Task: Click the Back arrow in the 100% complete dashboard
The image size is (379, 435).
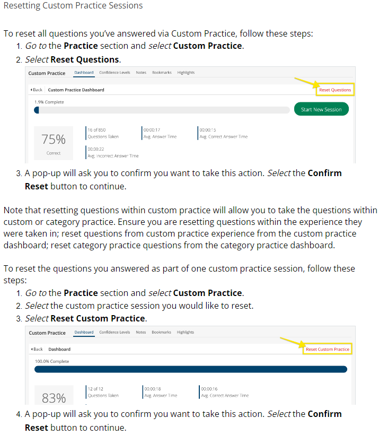Action: pos(37,349)
